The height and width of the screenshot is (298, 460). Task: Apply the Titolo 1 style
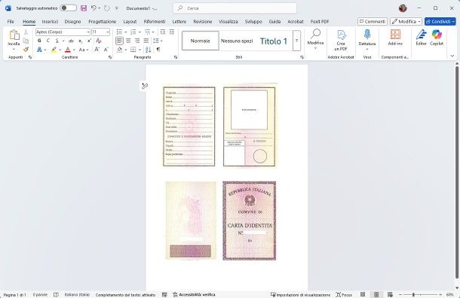click(x=274, y=41)
